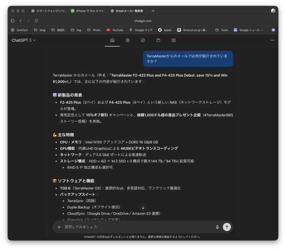Open the Google マップ bookmark
286x250 pixels.
pos(141,30)
